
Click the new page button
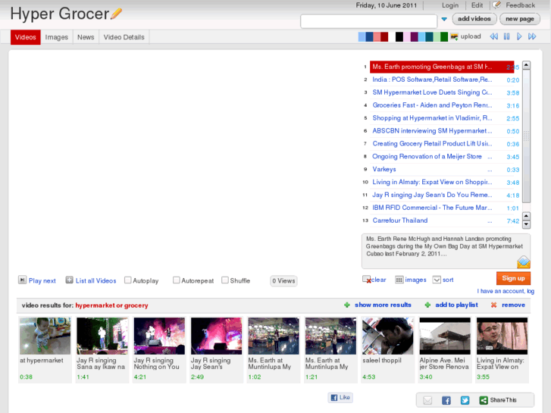point(520,19)
